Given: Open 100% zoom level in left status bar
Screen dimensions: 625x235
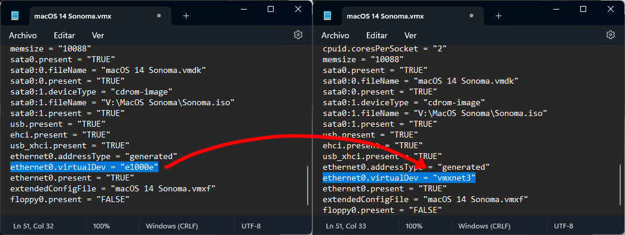Looking at the screenshot, I should click(101, 226).
